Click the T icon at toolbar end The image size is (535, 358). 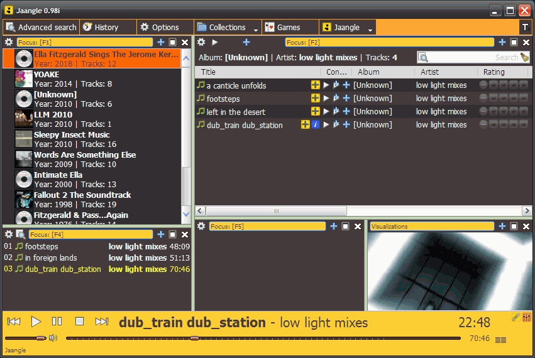[x=526, y=27]
